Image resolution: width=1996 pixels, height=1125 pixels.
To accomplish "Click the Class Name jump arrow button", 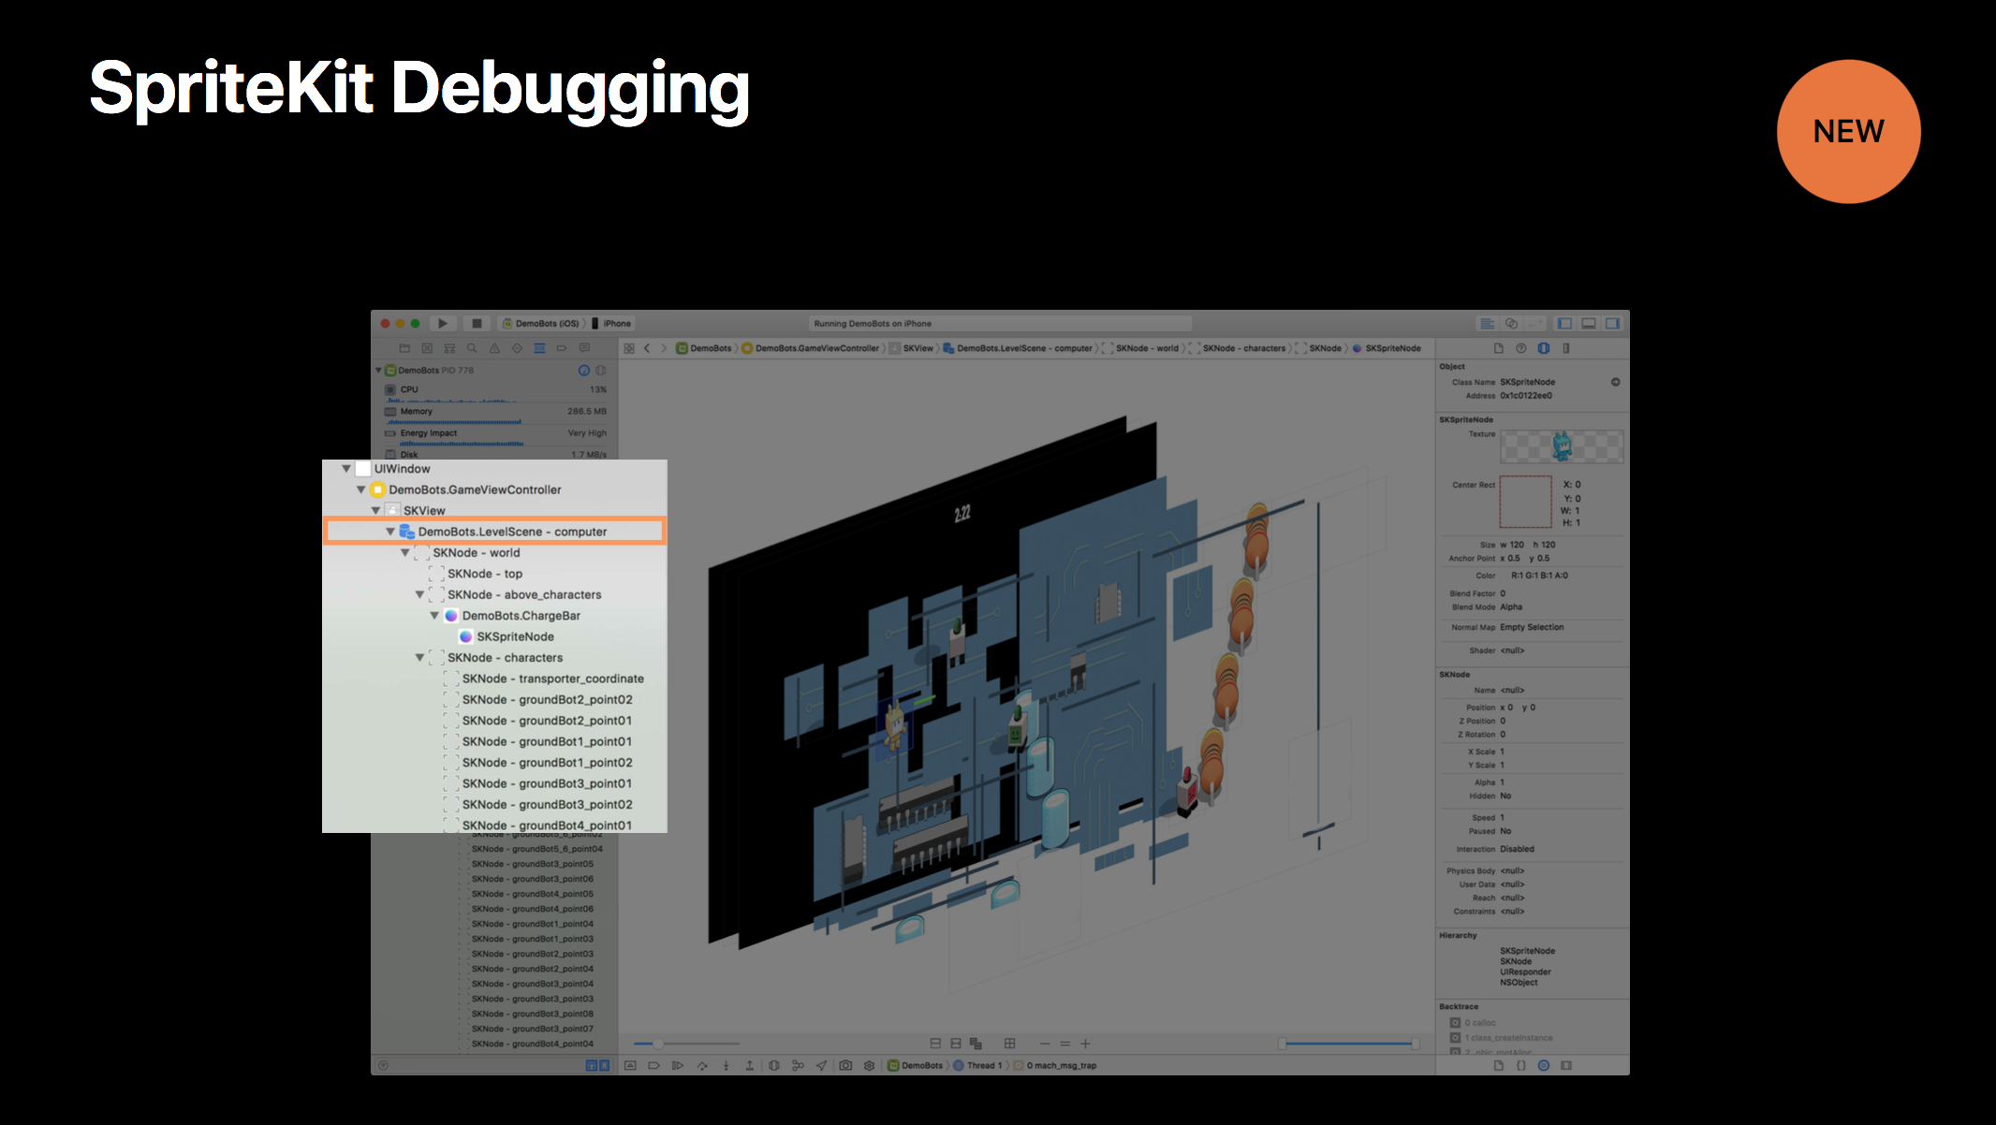I will tap(1615, 382).
